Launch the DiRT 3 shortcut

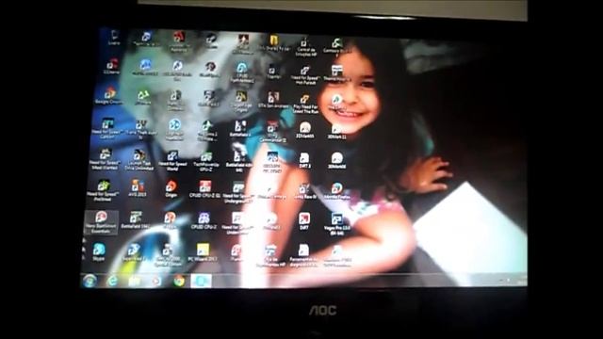(304, 161)
